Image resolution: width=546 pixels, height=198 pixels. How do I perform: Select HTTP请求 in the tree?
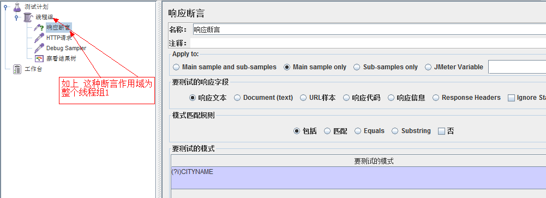59,38
